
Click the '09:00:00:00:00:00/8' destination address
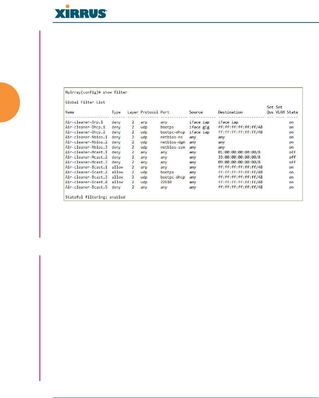[239, 162]
